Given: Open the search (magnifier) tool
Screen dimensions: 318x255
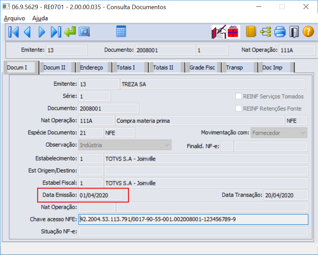Looking at the screenshot, I should [x=84, y=32].
